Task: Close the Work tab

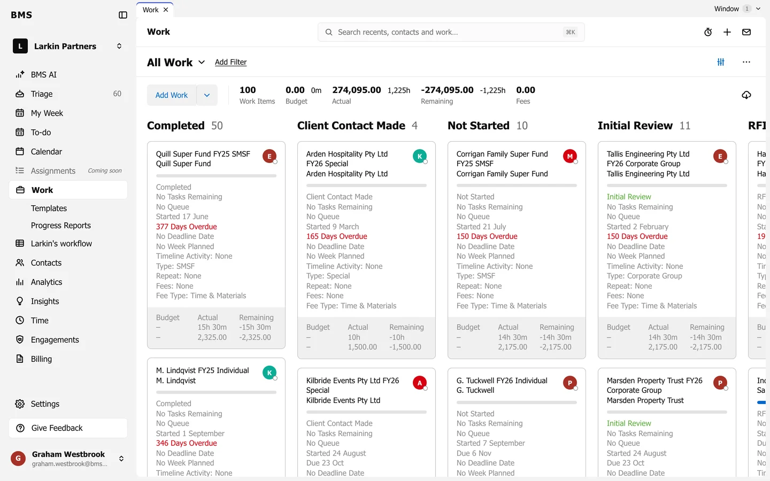Action: pos(166,10)
